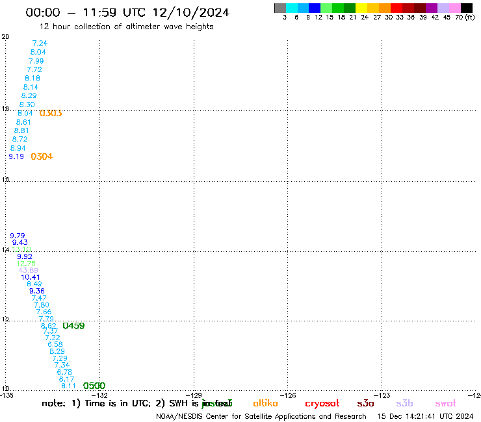Click the title date '12/10/2024'

coord(191,13)
